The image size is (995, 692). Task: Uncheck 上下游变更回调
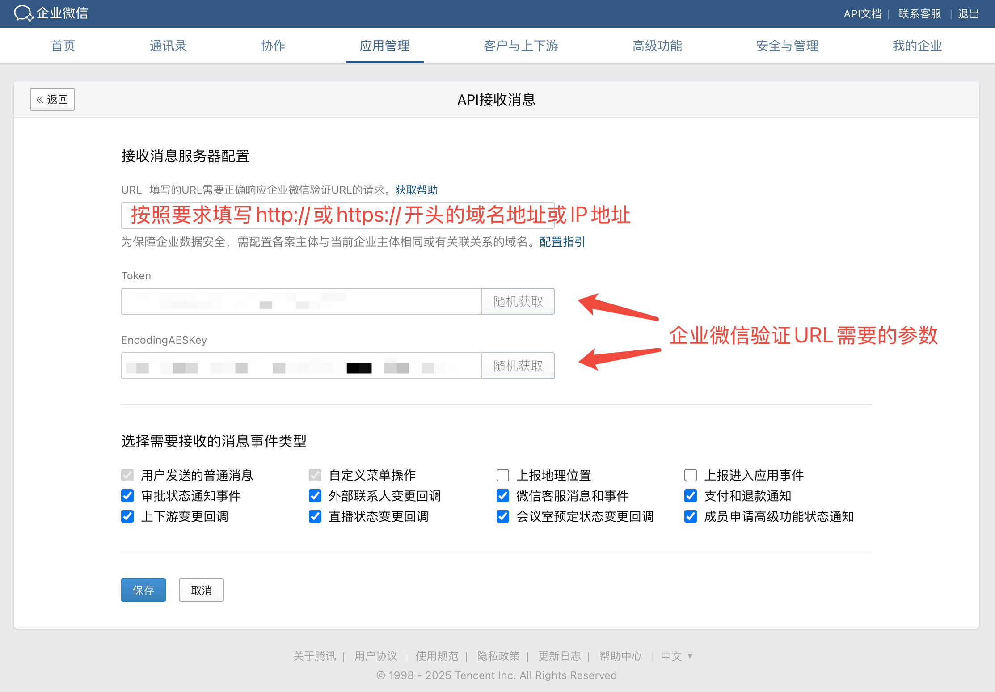pos(127,516)
